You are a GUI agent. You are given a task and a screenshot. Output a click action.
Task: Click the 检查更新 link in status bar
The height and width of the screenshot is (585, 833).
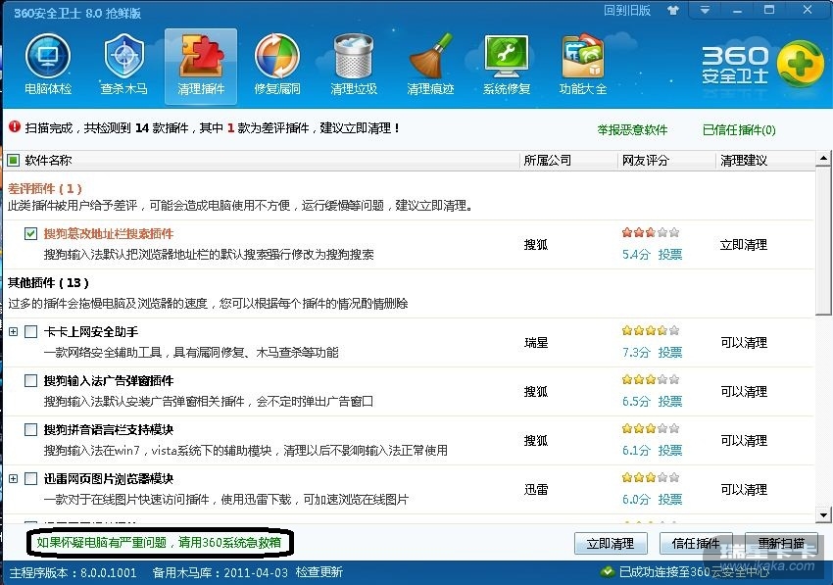tap(318, 571)
